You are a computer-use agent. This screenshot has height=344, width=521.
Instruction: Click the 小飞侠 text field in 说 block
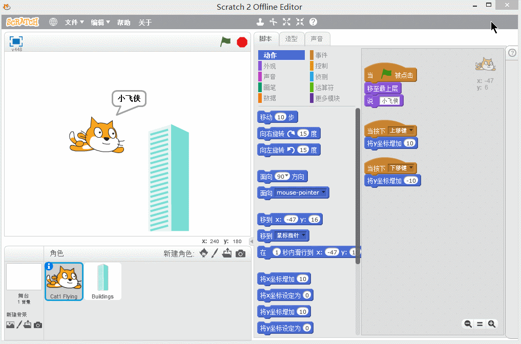[390, 101]
